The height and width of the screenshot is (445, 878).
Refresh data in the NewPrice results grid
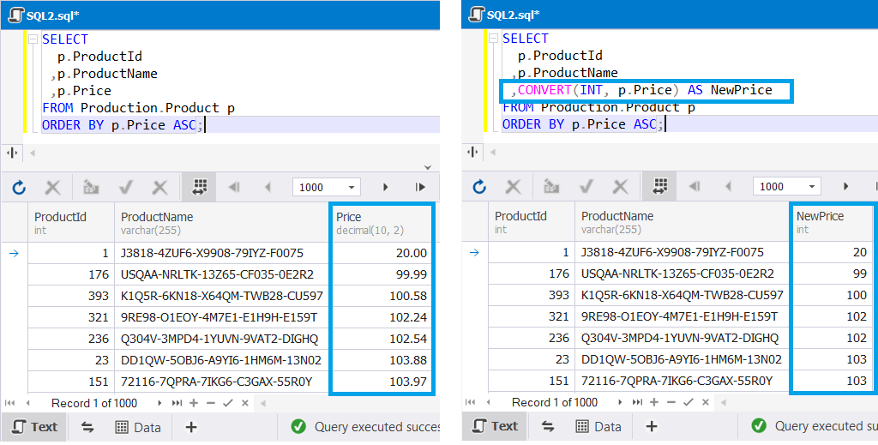click(479, 186)
